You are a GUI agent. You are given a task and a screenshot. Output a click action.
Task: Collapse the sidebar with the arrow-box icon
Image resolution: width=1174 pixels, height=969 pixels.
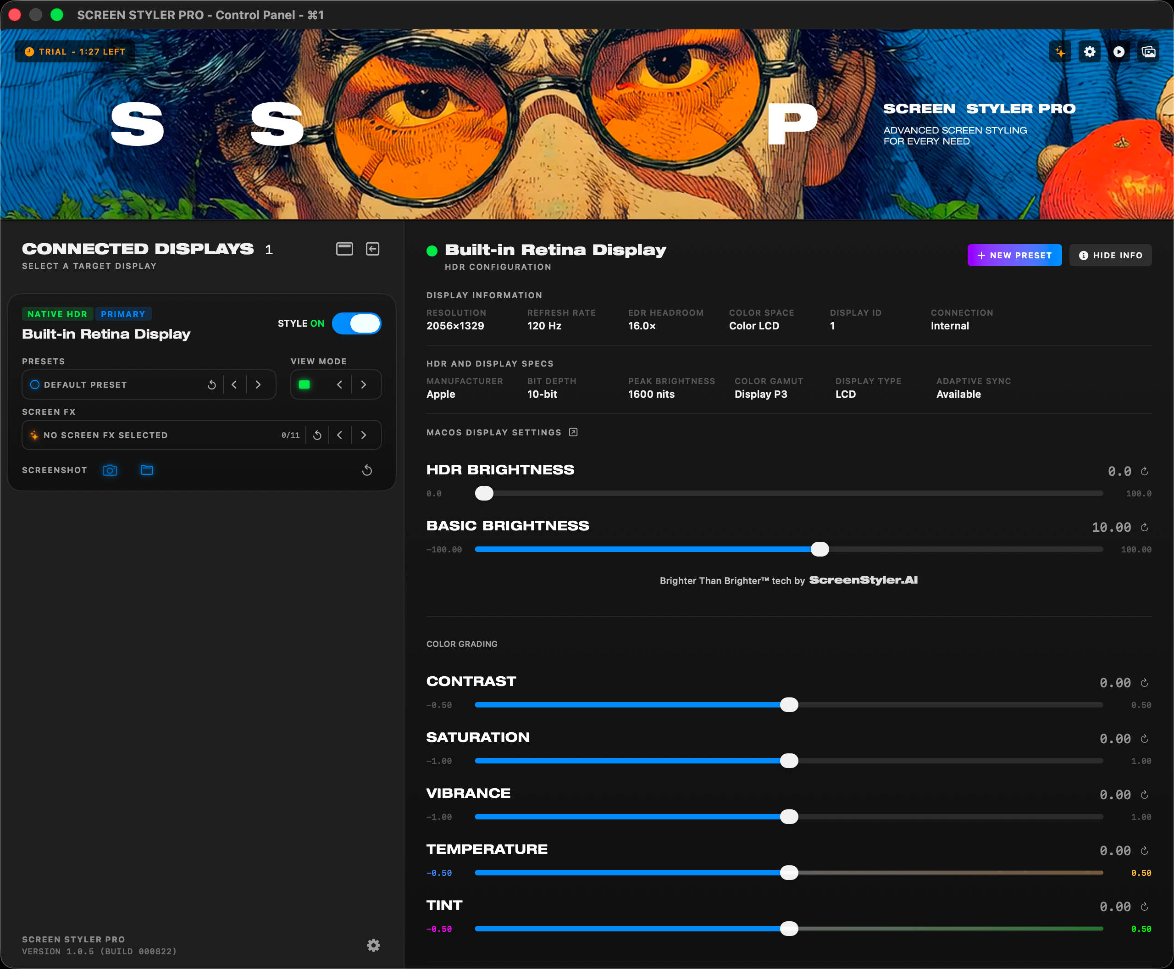[x=373, y=249]
